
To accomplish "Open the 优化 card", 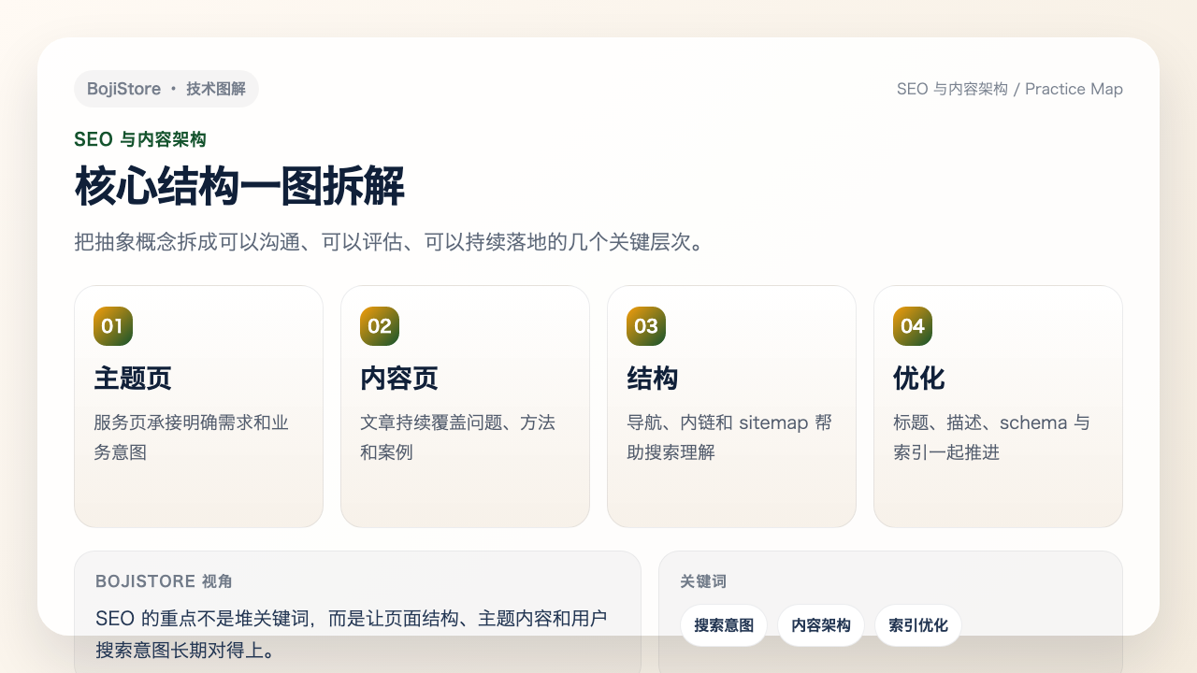I will (998, 406).
